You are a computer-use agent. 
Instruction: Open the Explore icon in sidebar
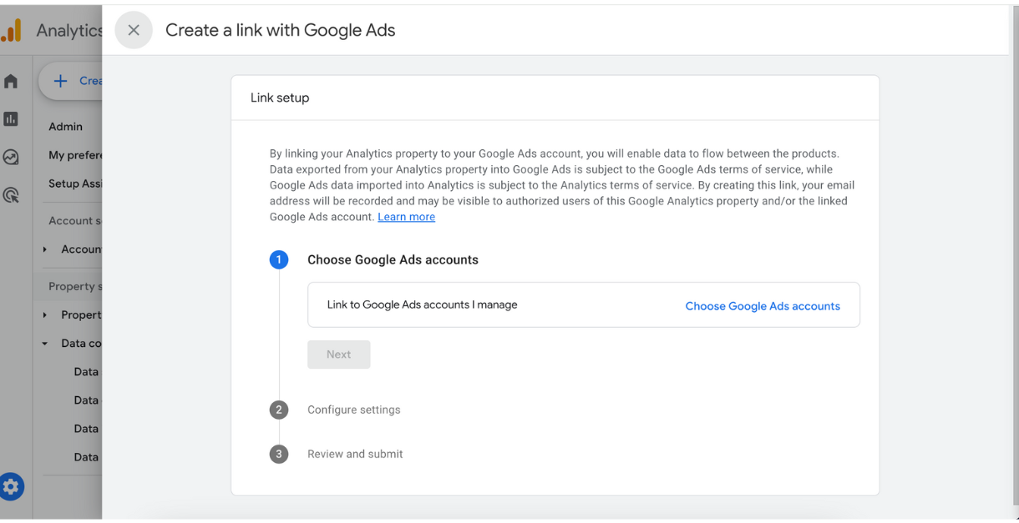[11, 157]
